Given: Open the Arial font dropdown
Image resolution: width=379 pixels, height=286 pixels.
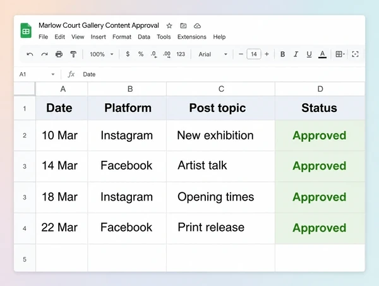Looking at the screenshot, I should coord(213,54).
